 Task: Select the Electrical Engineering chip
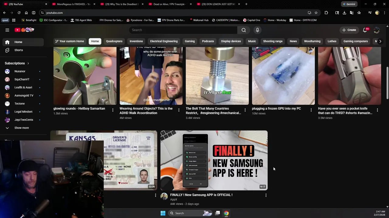click(x=164, y=41)
